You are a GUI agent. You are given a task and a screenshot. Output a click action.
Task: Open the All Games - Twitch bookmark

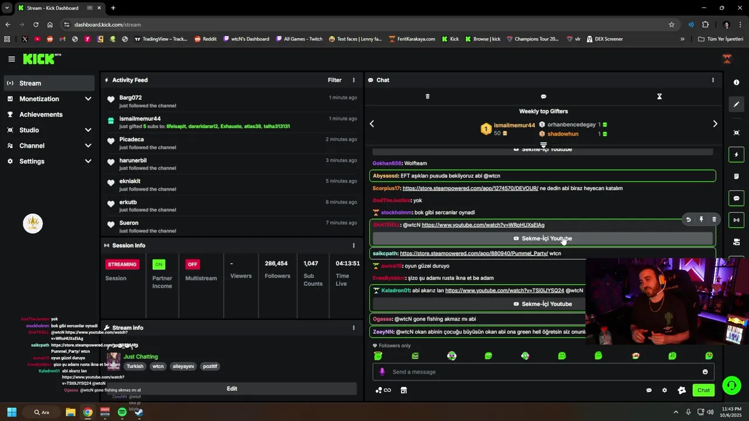click(x=298, y=39)
